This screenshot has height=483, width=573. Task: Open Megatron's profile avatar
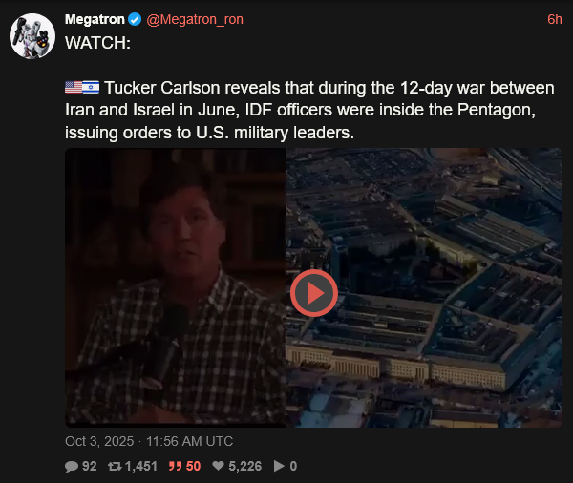[32, 36]
